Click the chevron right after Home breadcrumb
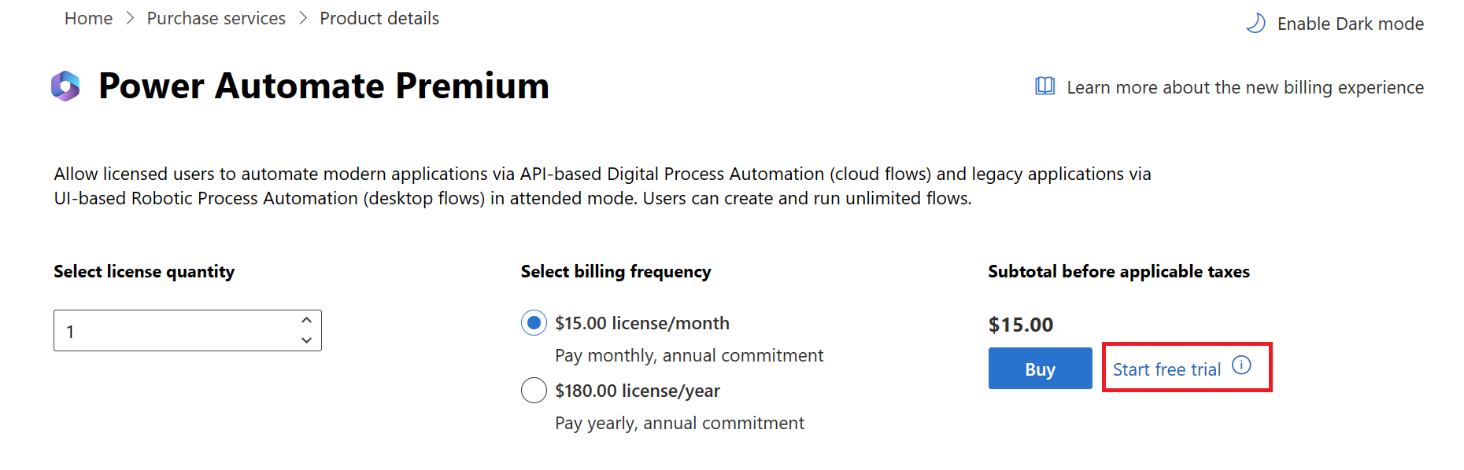Screen dimensions: 1464x470 (x=130, y=18)
